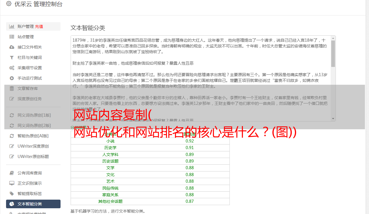
Task: Click the 历史学 category cell
Action: click(110, 148)
